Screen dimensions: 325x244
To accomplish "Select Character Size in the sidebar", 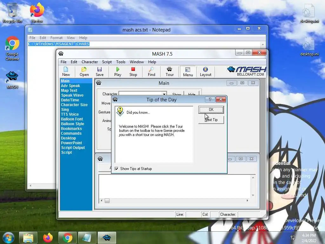I will pos(74,105).
